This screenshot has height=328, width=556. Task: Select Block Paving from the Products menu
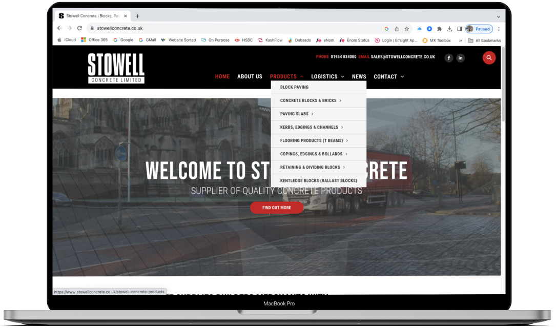294,87
